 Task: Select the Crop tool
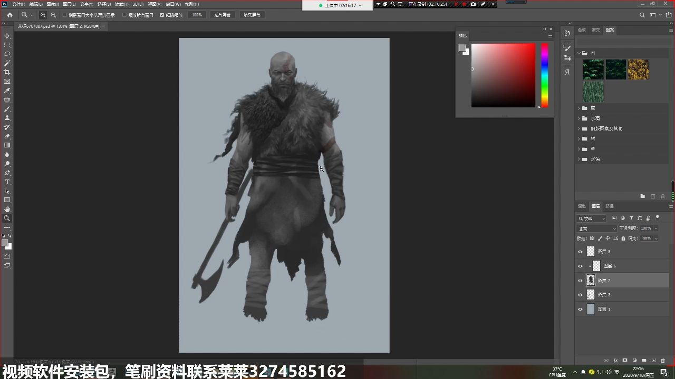(x=7, y=72)
